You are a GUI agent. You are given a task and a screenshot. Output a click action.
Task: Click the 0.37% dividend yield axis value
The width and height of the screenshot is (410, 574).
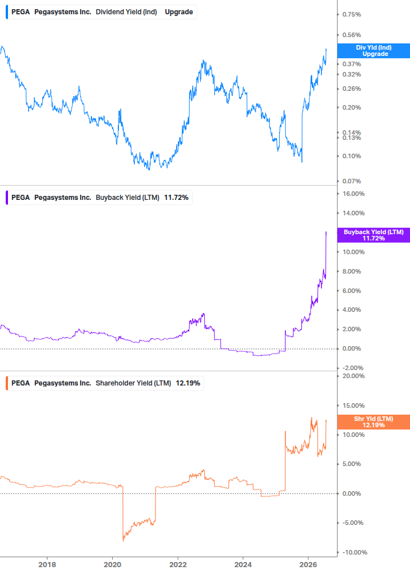(x=351, y=64)
